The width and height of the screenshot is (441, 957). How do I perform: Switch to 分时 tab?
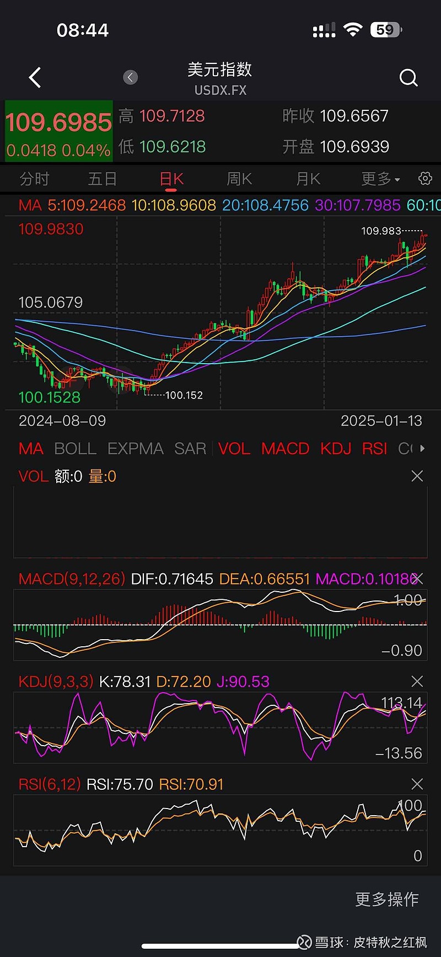[x=34, y=179]
